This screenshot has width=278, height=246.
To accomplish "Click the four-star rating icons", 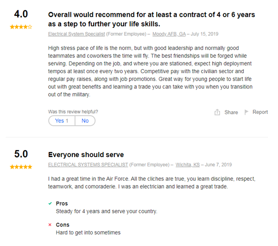I will [x=21, y=27].
